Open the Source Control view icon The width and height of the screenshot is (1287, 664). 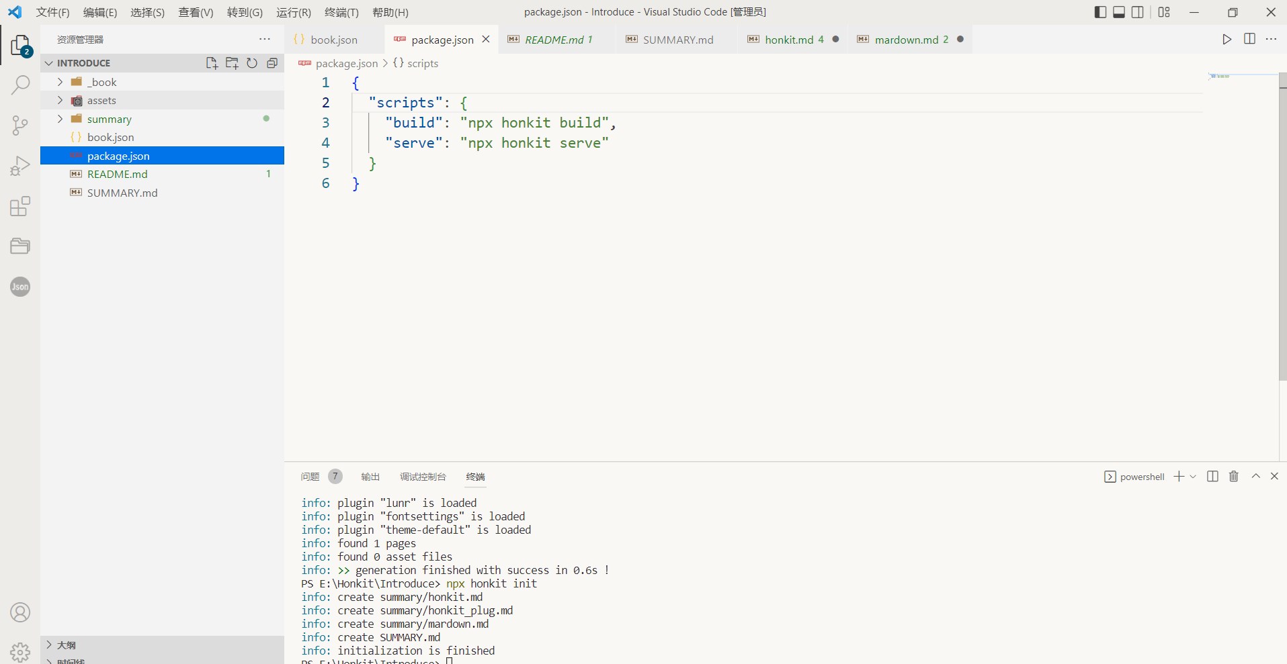pos(20,125)
